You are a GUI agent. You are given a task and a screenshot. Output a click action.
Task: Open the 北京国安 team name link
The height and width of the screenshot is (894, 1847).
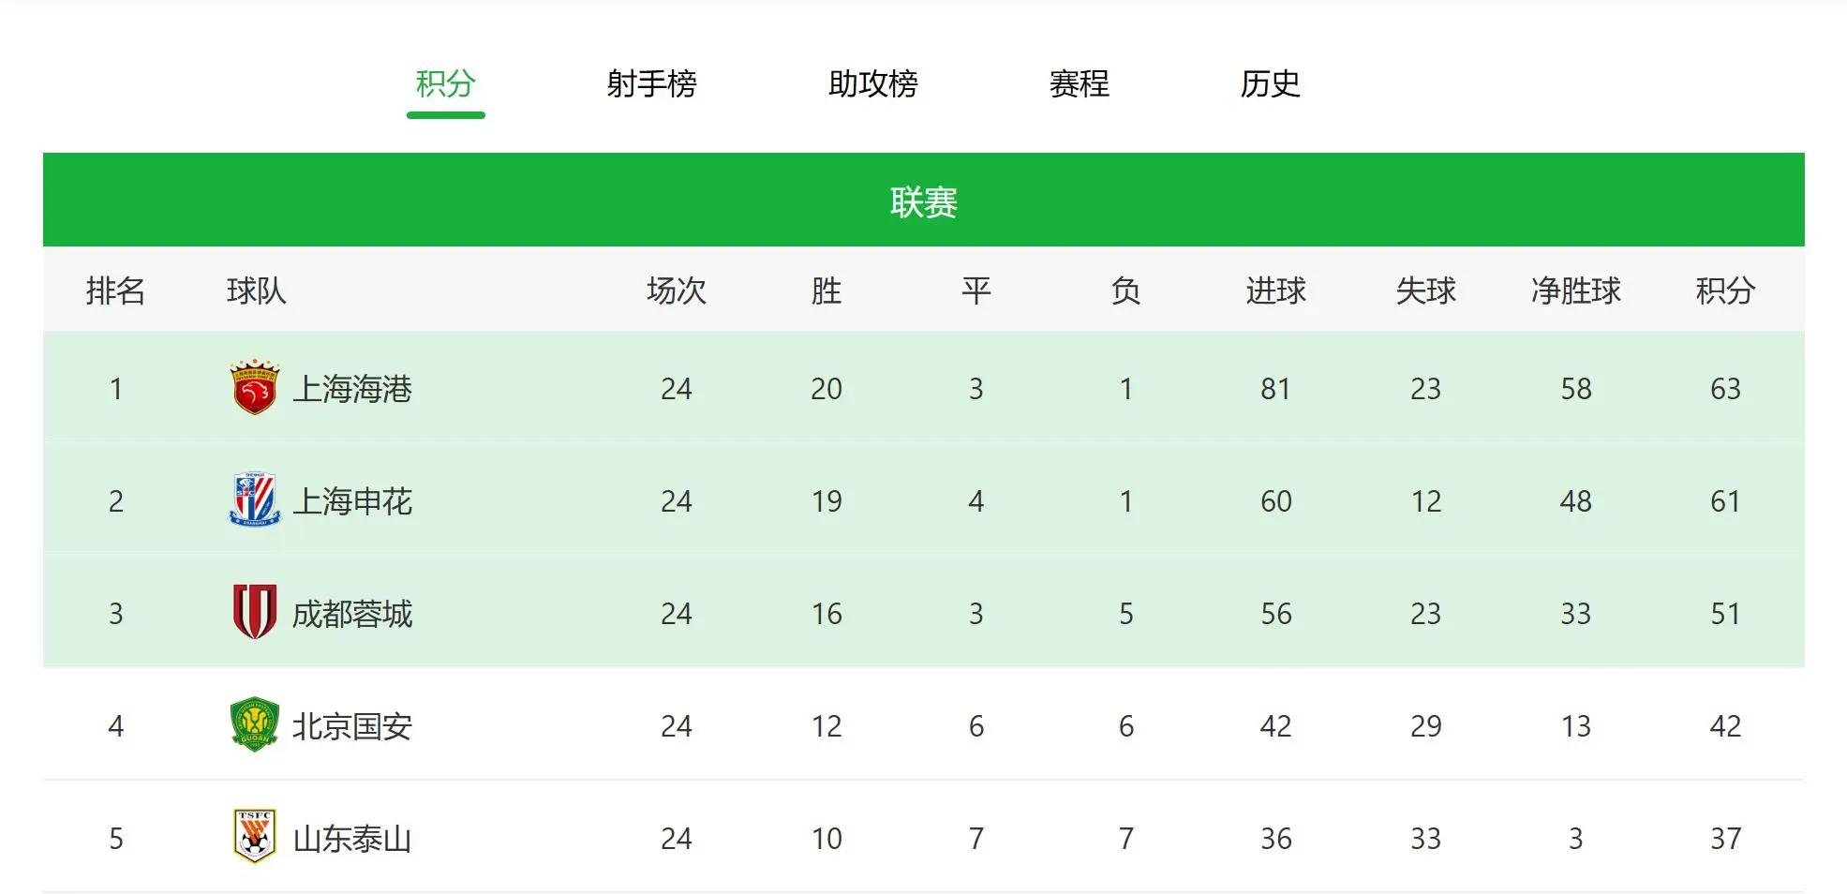[352, 726]
